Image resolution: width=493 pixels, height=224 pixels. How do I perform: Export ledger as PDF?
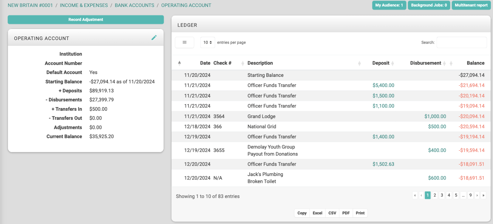tap(346, 213)
